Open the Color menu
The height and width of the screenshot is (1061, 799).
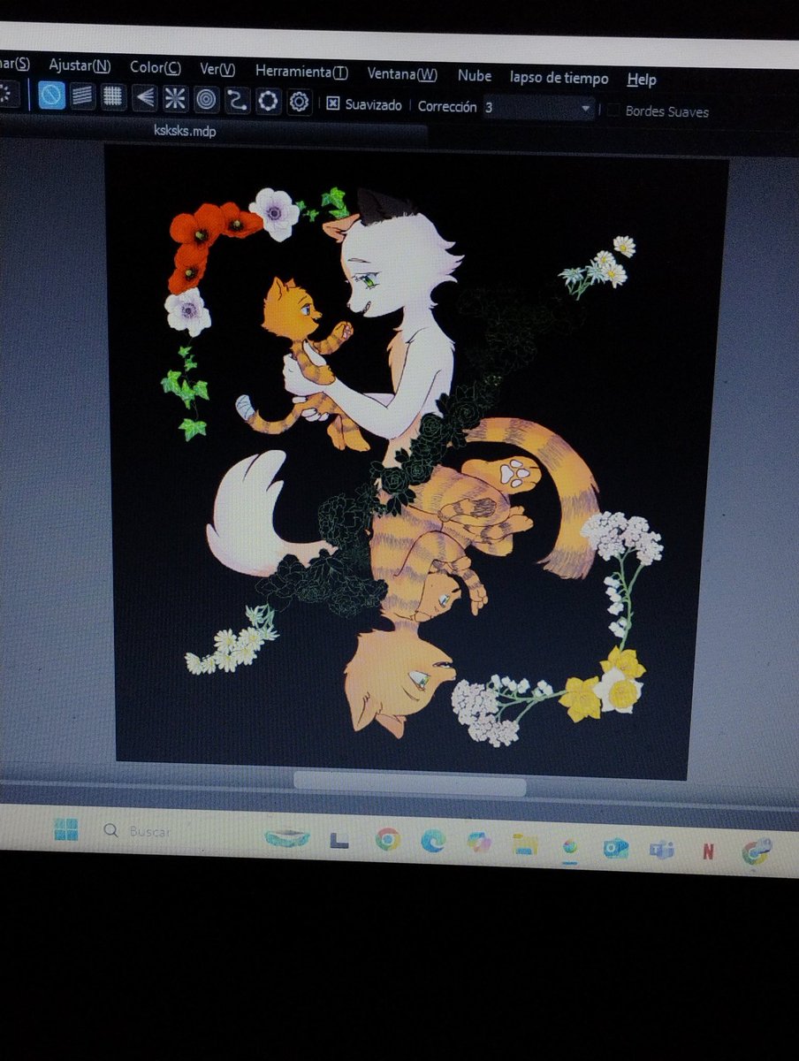click(156, 67)
